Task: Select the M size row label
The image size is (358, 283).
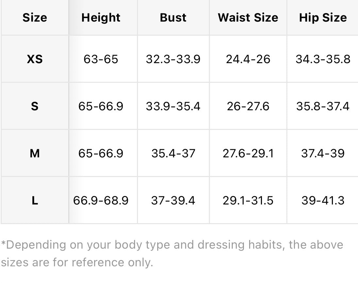Action: pyautogui.click(x=35, y=153)
